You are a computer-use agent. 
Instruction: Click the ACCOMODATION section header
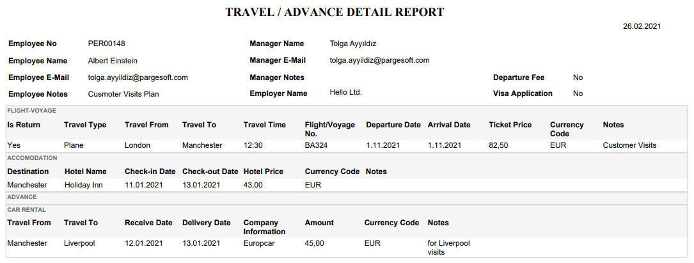[x=32, y=157]
